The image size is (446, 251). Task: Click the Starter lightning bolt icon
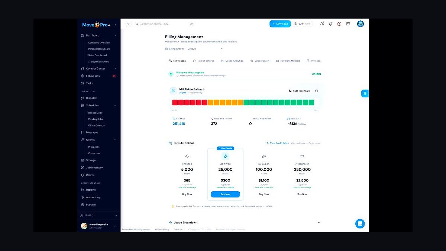click(187, 157)
